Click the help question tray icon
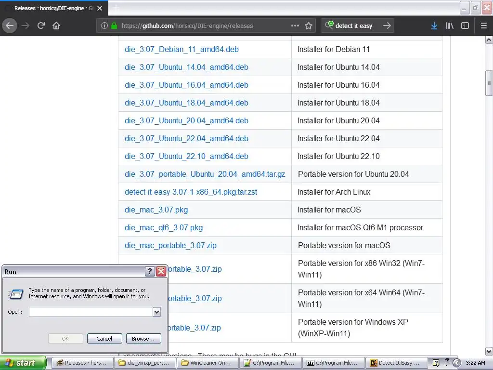Screen dimensions: 493x370 (x=436, y=363)
